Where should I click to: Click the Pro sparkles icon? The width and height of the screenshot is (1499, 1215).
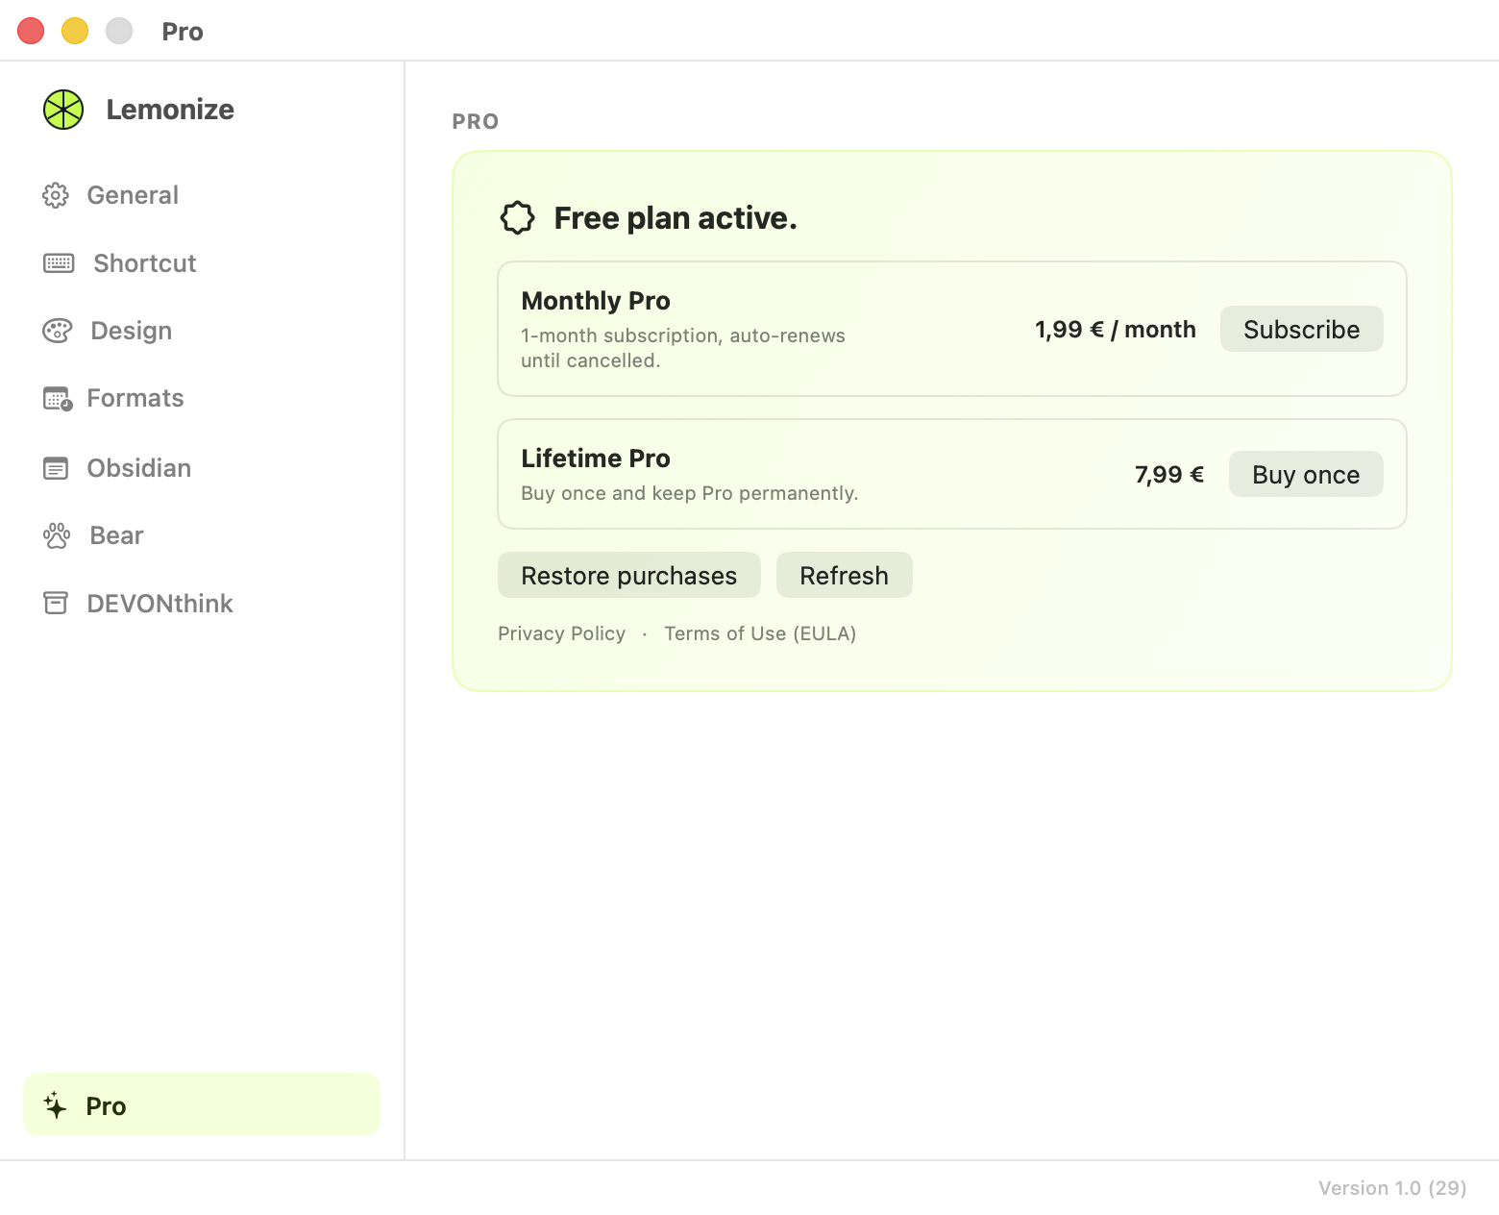pyautogui.click(x=56, y=1105)
